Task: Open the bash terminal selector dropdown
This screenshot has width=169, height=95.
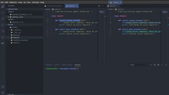Action: click(138, 65)
